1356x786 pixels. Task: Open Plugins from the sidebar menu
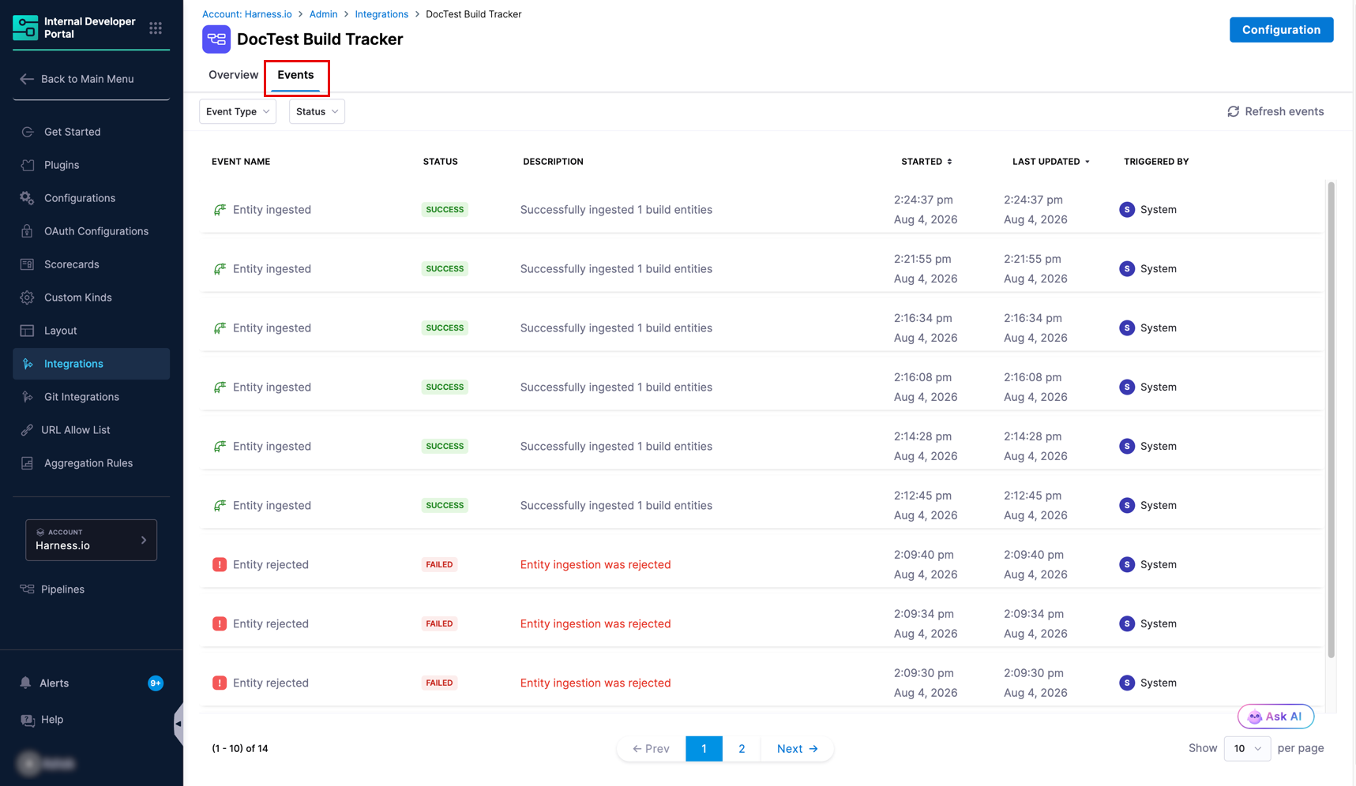pyautogui.click(x=62, y=165)
